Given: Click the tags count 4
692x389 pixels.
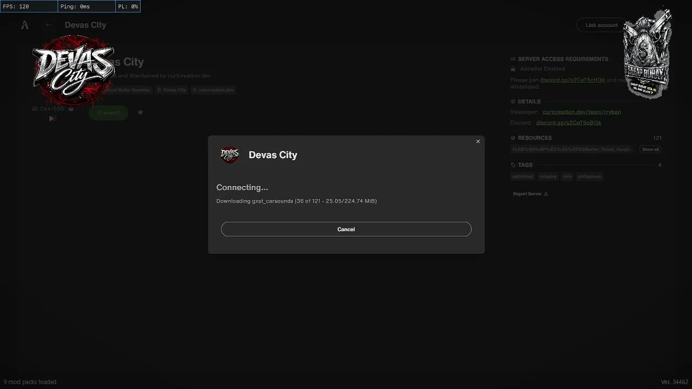Looking at the screenshot, I should tap(660, 165).
